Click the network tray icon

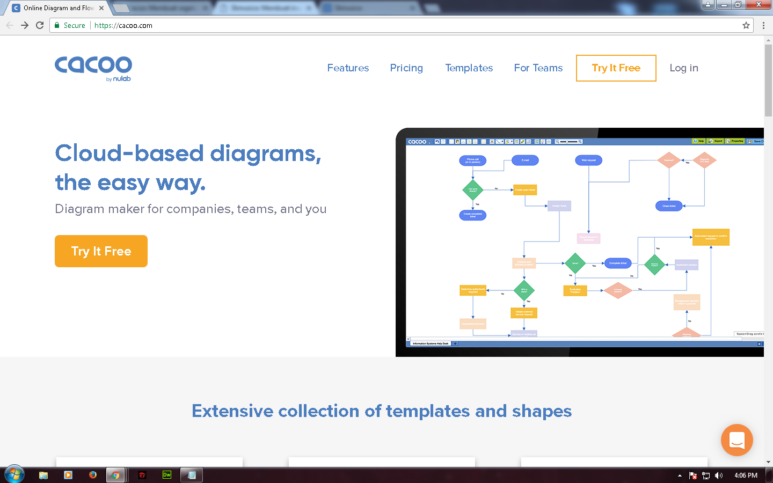(706, 475)
